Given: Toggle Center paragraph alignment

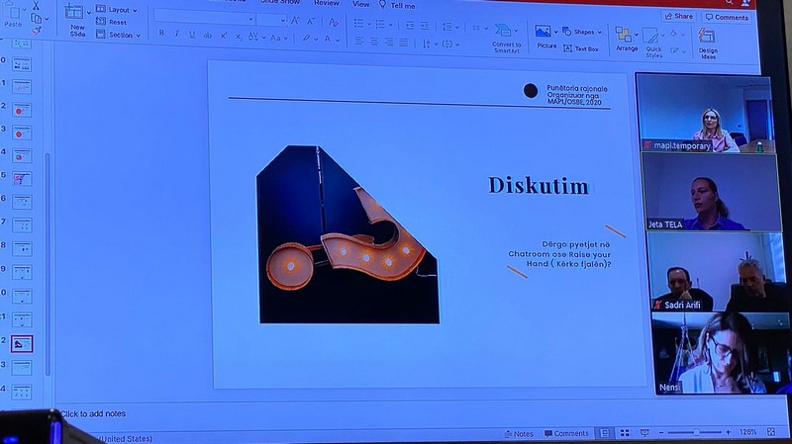Looking at the screenshot, I should [x=374, y=42].
